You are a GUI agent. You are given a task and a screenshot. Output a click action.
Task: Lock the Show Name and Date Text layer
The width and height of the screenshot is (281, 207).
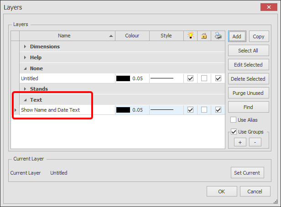coord(204,110)
